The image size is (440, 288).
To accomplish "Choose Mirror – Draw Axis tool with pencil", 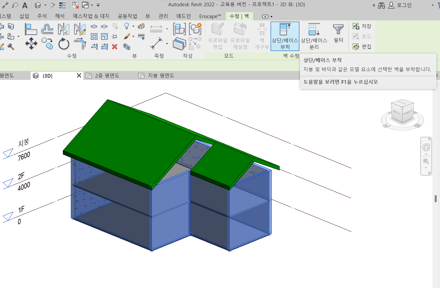I will click(x=80, y=29).
